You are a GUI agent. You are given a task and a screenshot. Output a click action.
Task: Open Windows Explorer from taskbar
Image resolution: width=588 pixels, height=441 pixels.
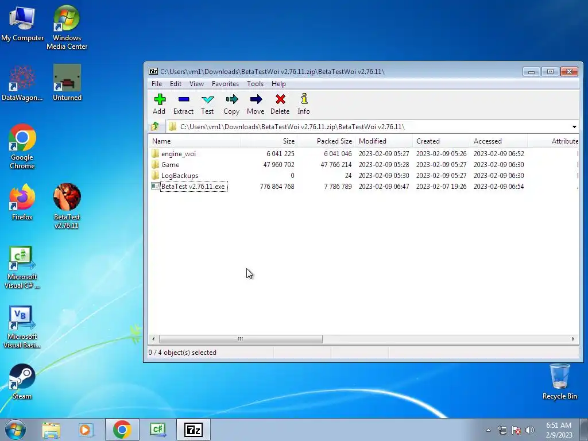51,430
